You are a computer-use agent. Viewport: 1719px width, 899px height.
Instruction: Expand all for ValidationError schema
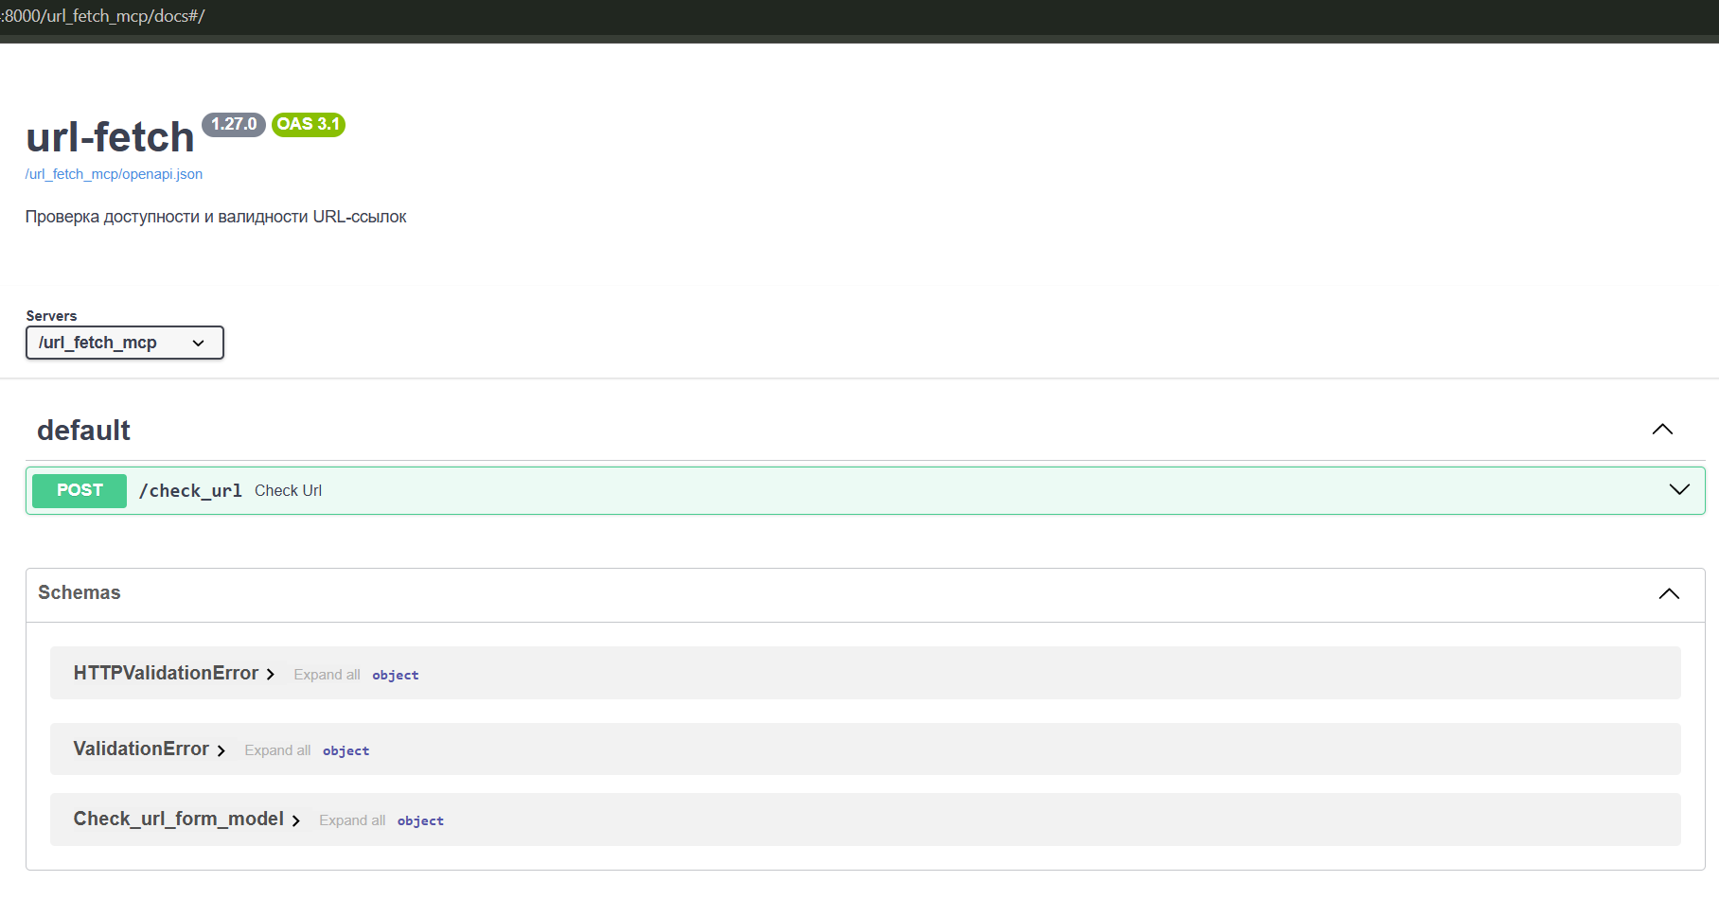coord(277,750)
